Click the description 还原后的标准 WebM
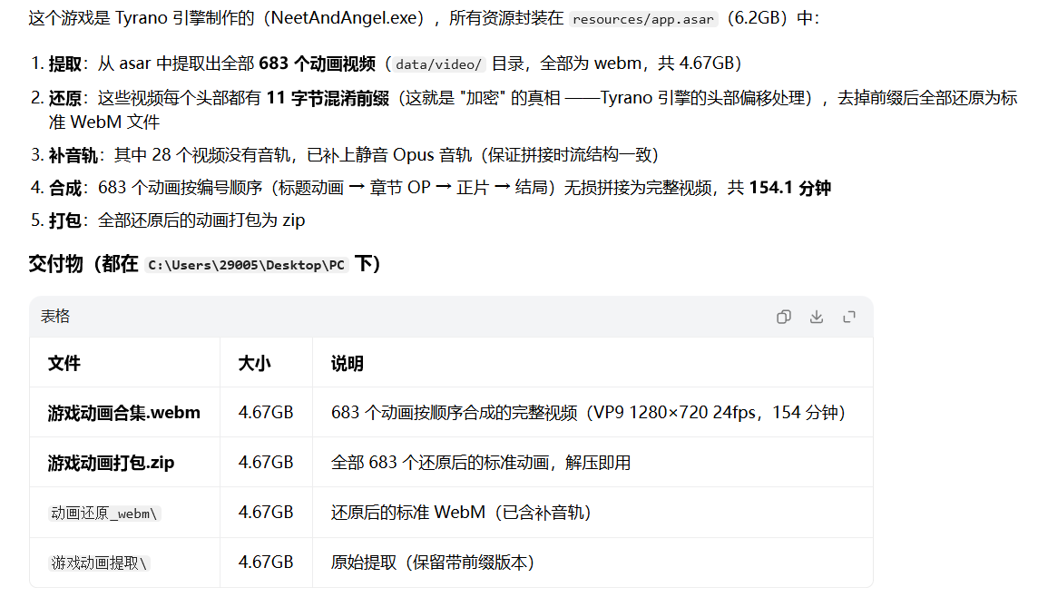 461,513
